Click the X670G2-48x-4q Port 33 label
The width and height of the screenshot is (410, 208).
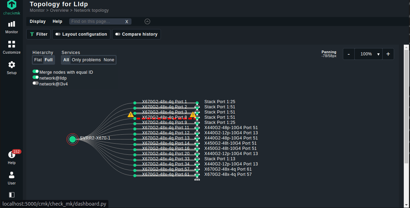[x=166, y=159]
